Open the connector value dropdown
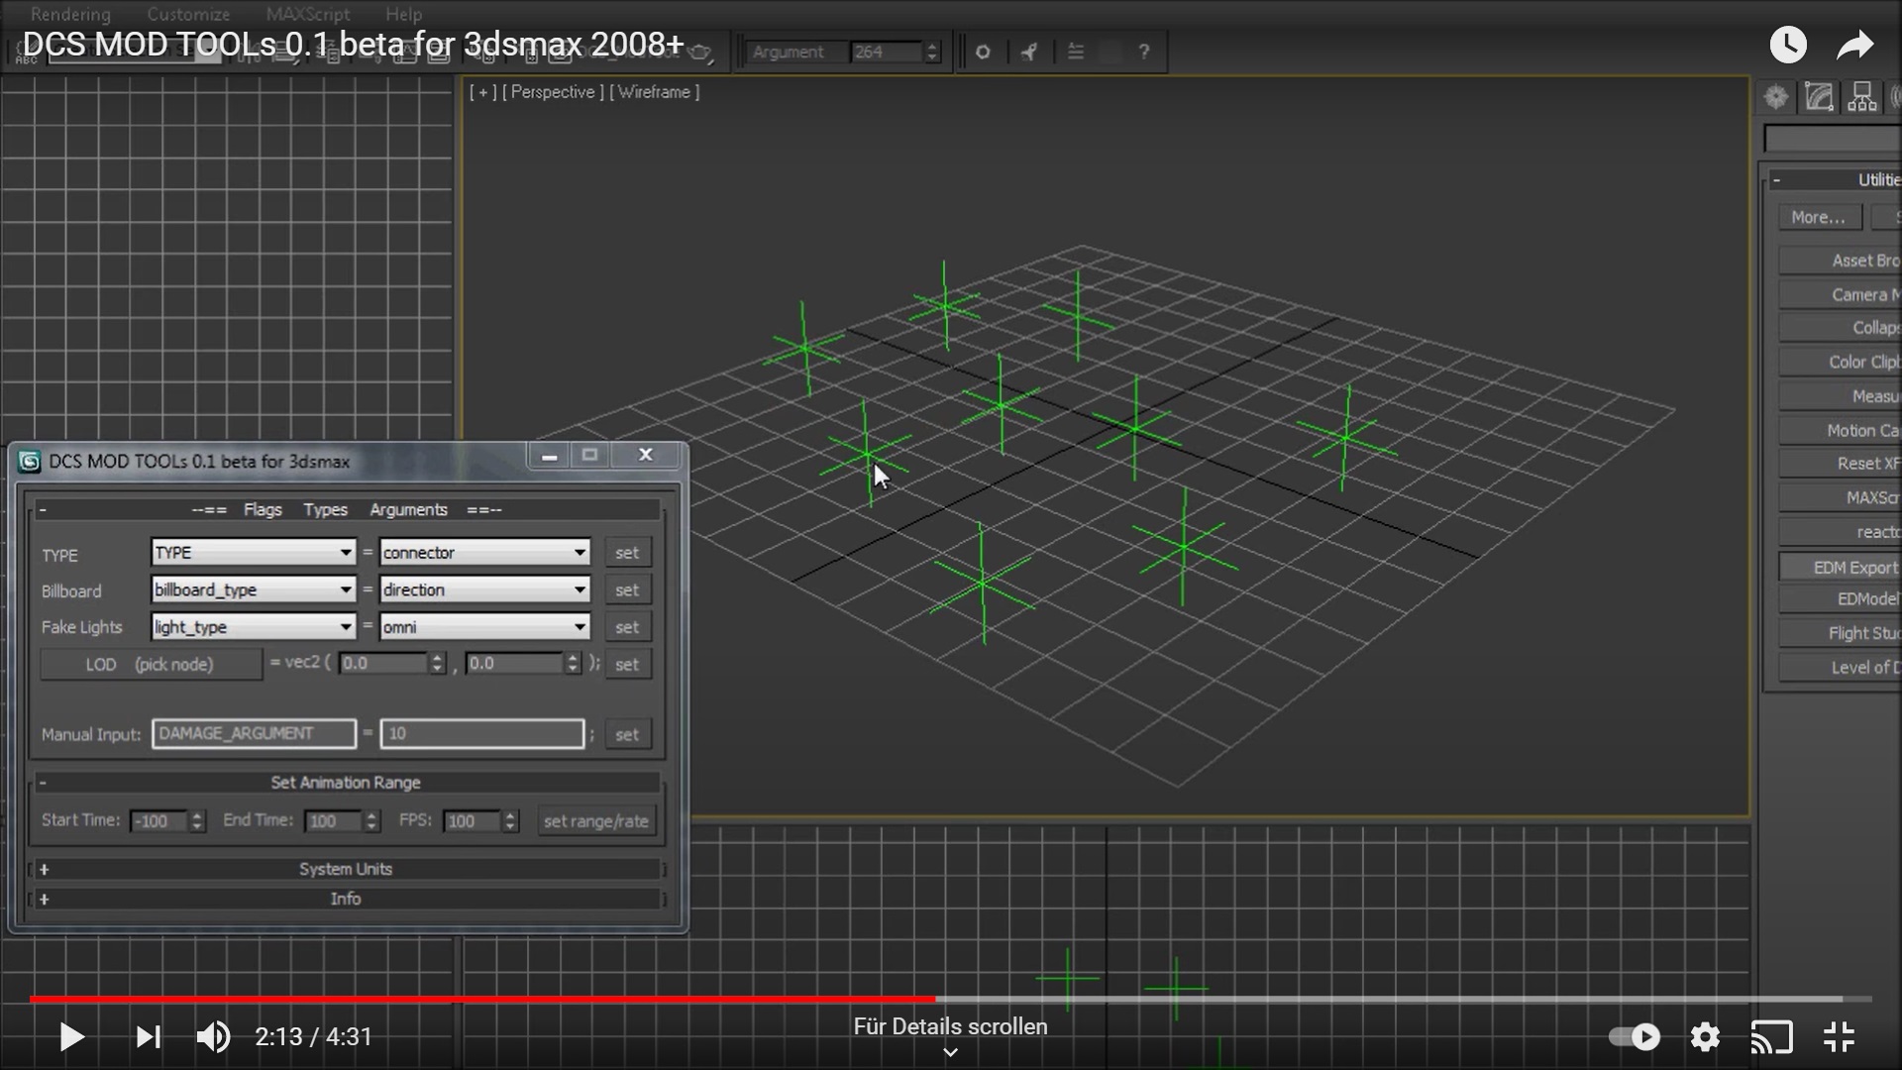The width and height of the screenshot is (1902, 1070). coord(485,552)
